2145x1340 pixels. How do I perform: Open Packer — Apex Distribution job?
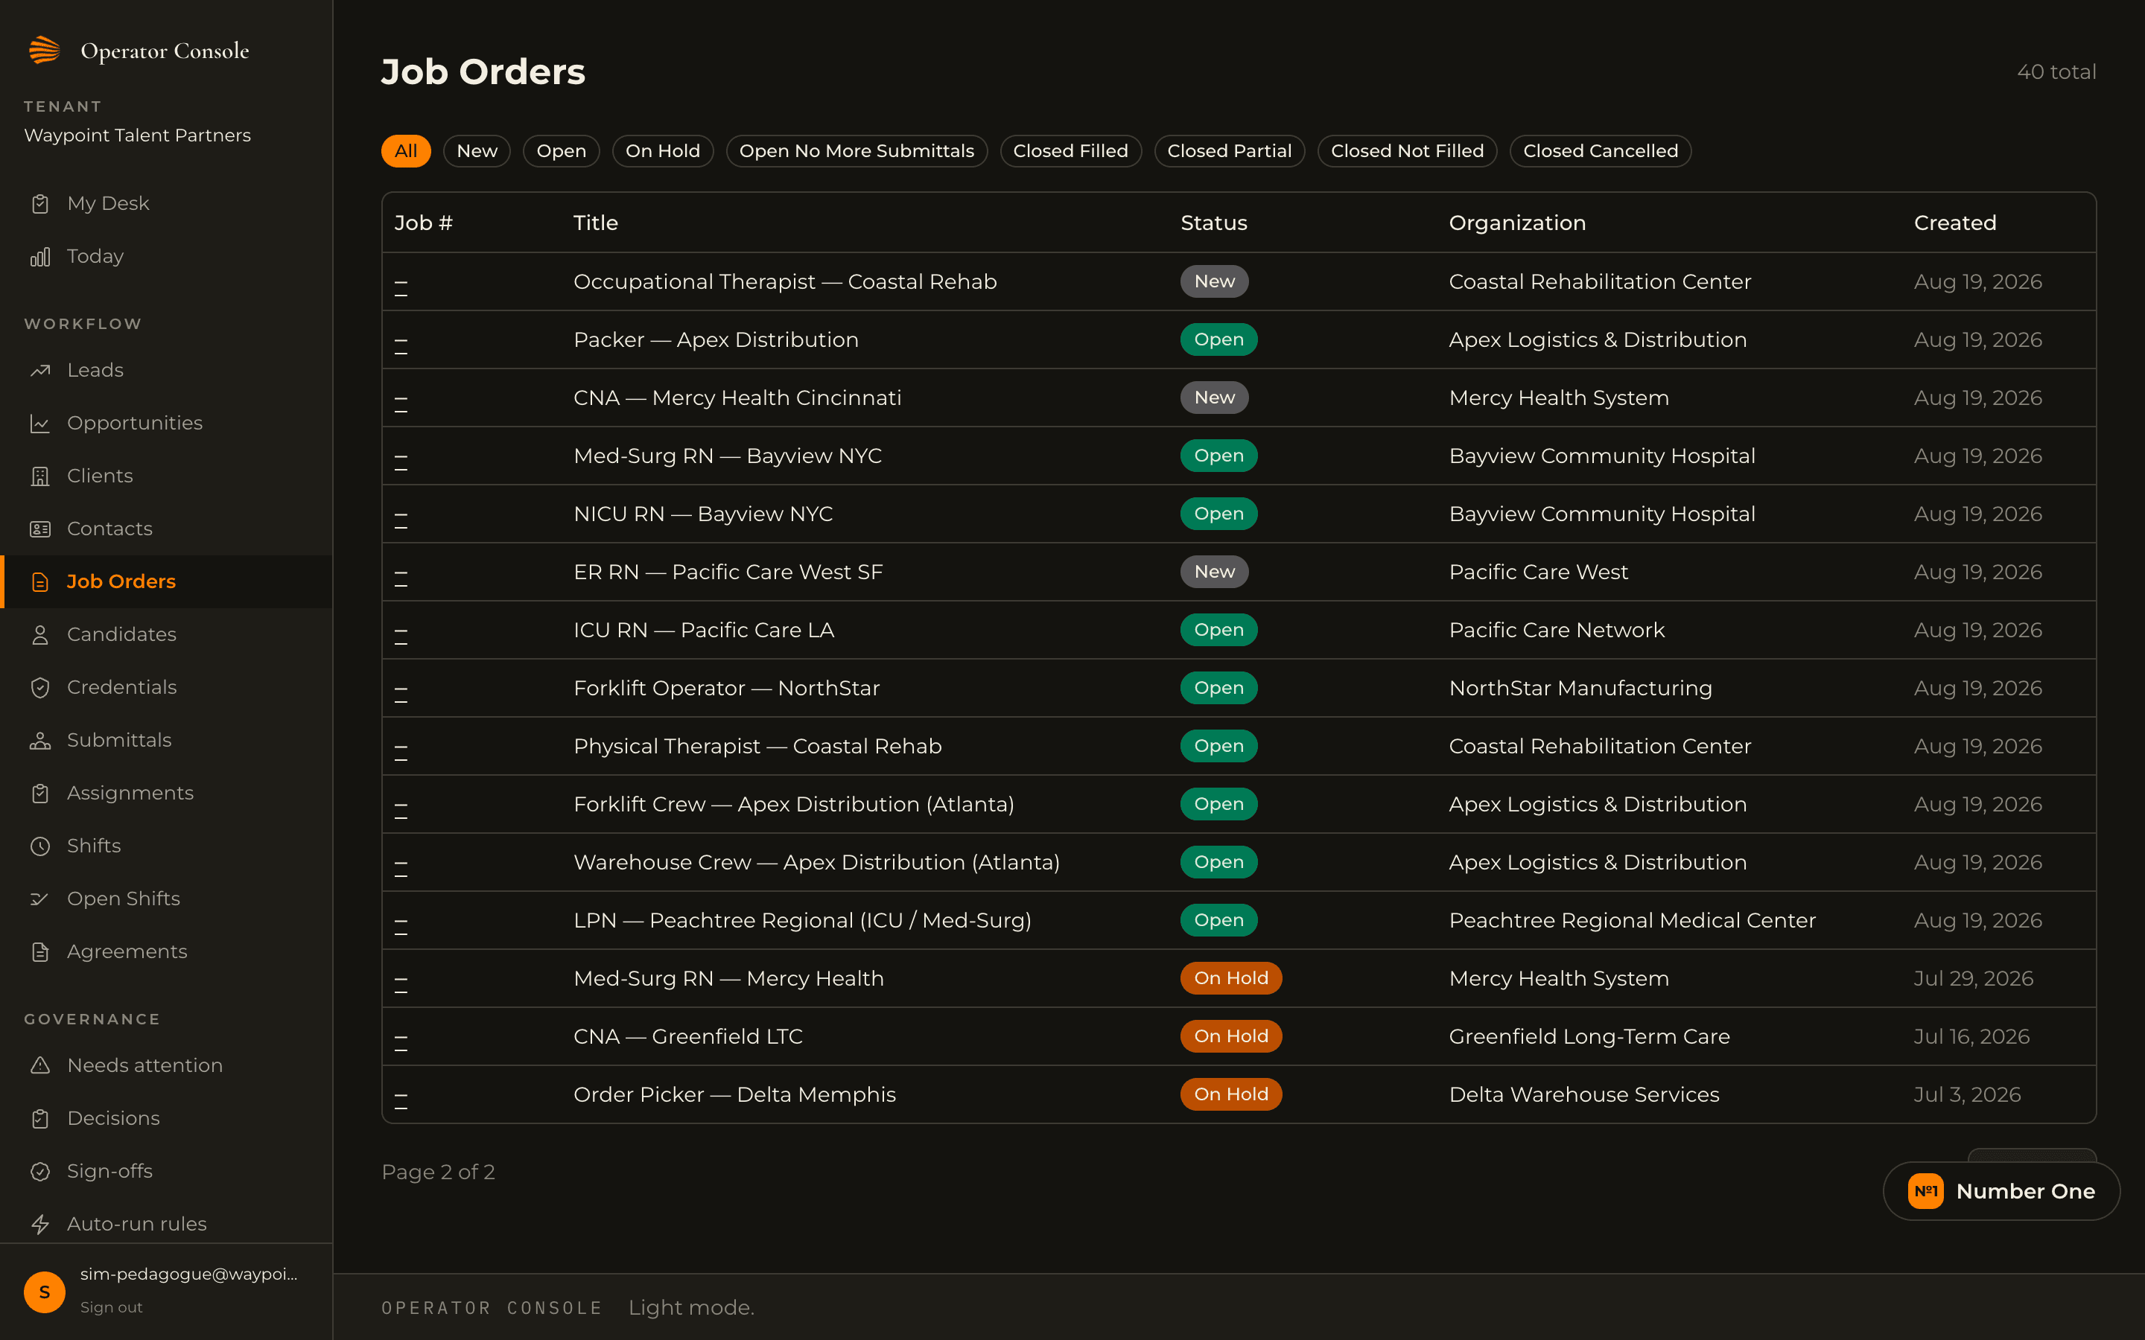pyautogui.click(x=1239, y=339)
